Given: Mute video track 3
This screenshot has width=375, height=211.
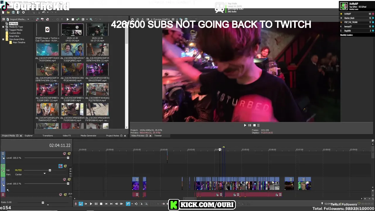Looking at the screenshot, I should pyautogui.click(x=64, y=179).
